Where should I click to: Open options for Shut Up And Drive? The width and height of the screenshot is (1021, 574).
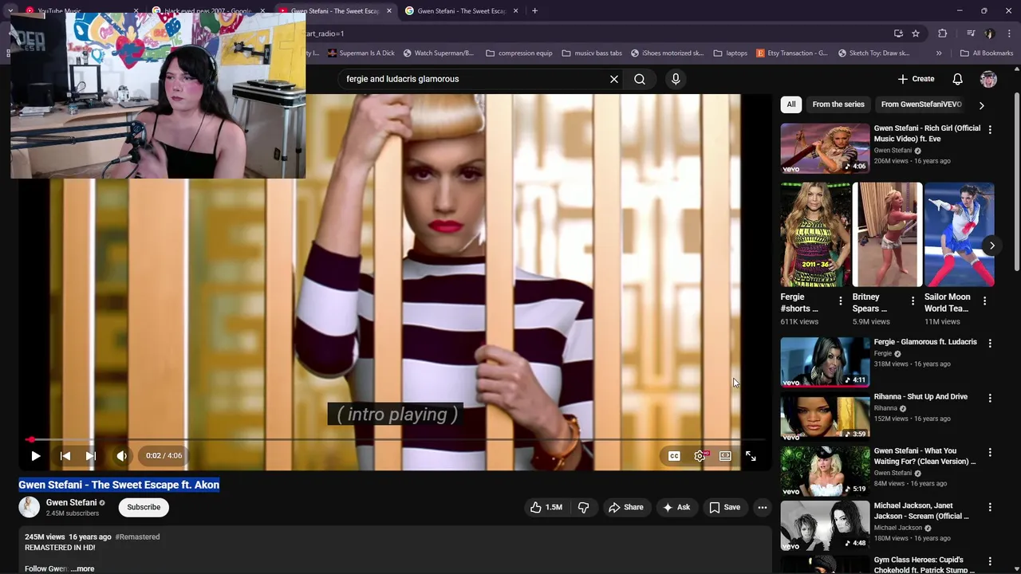(x=990, y=398)
